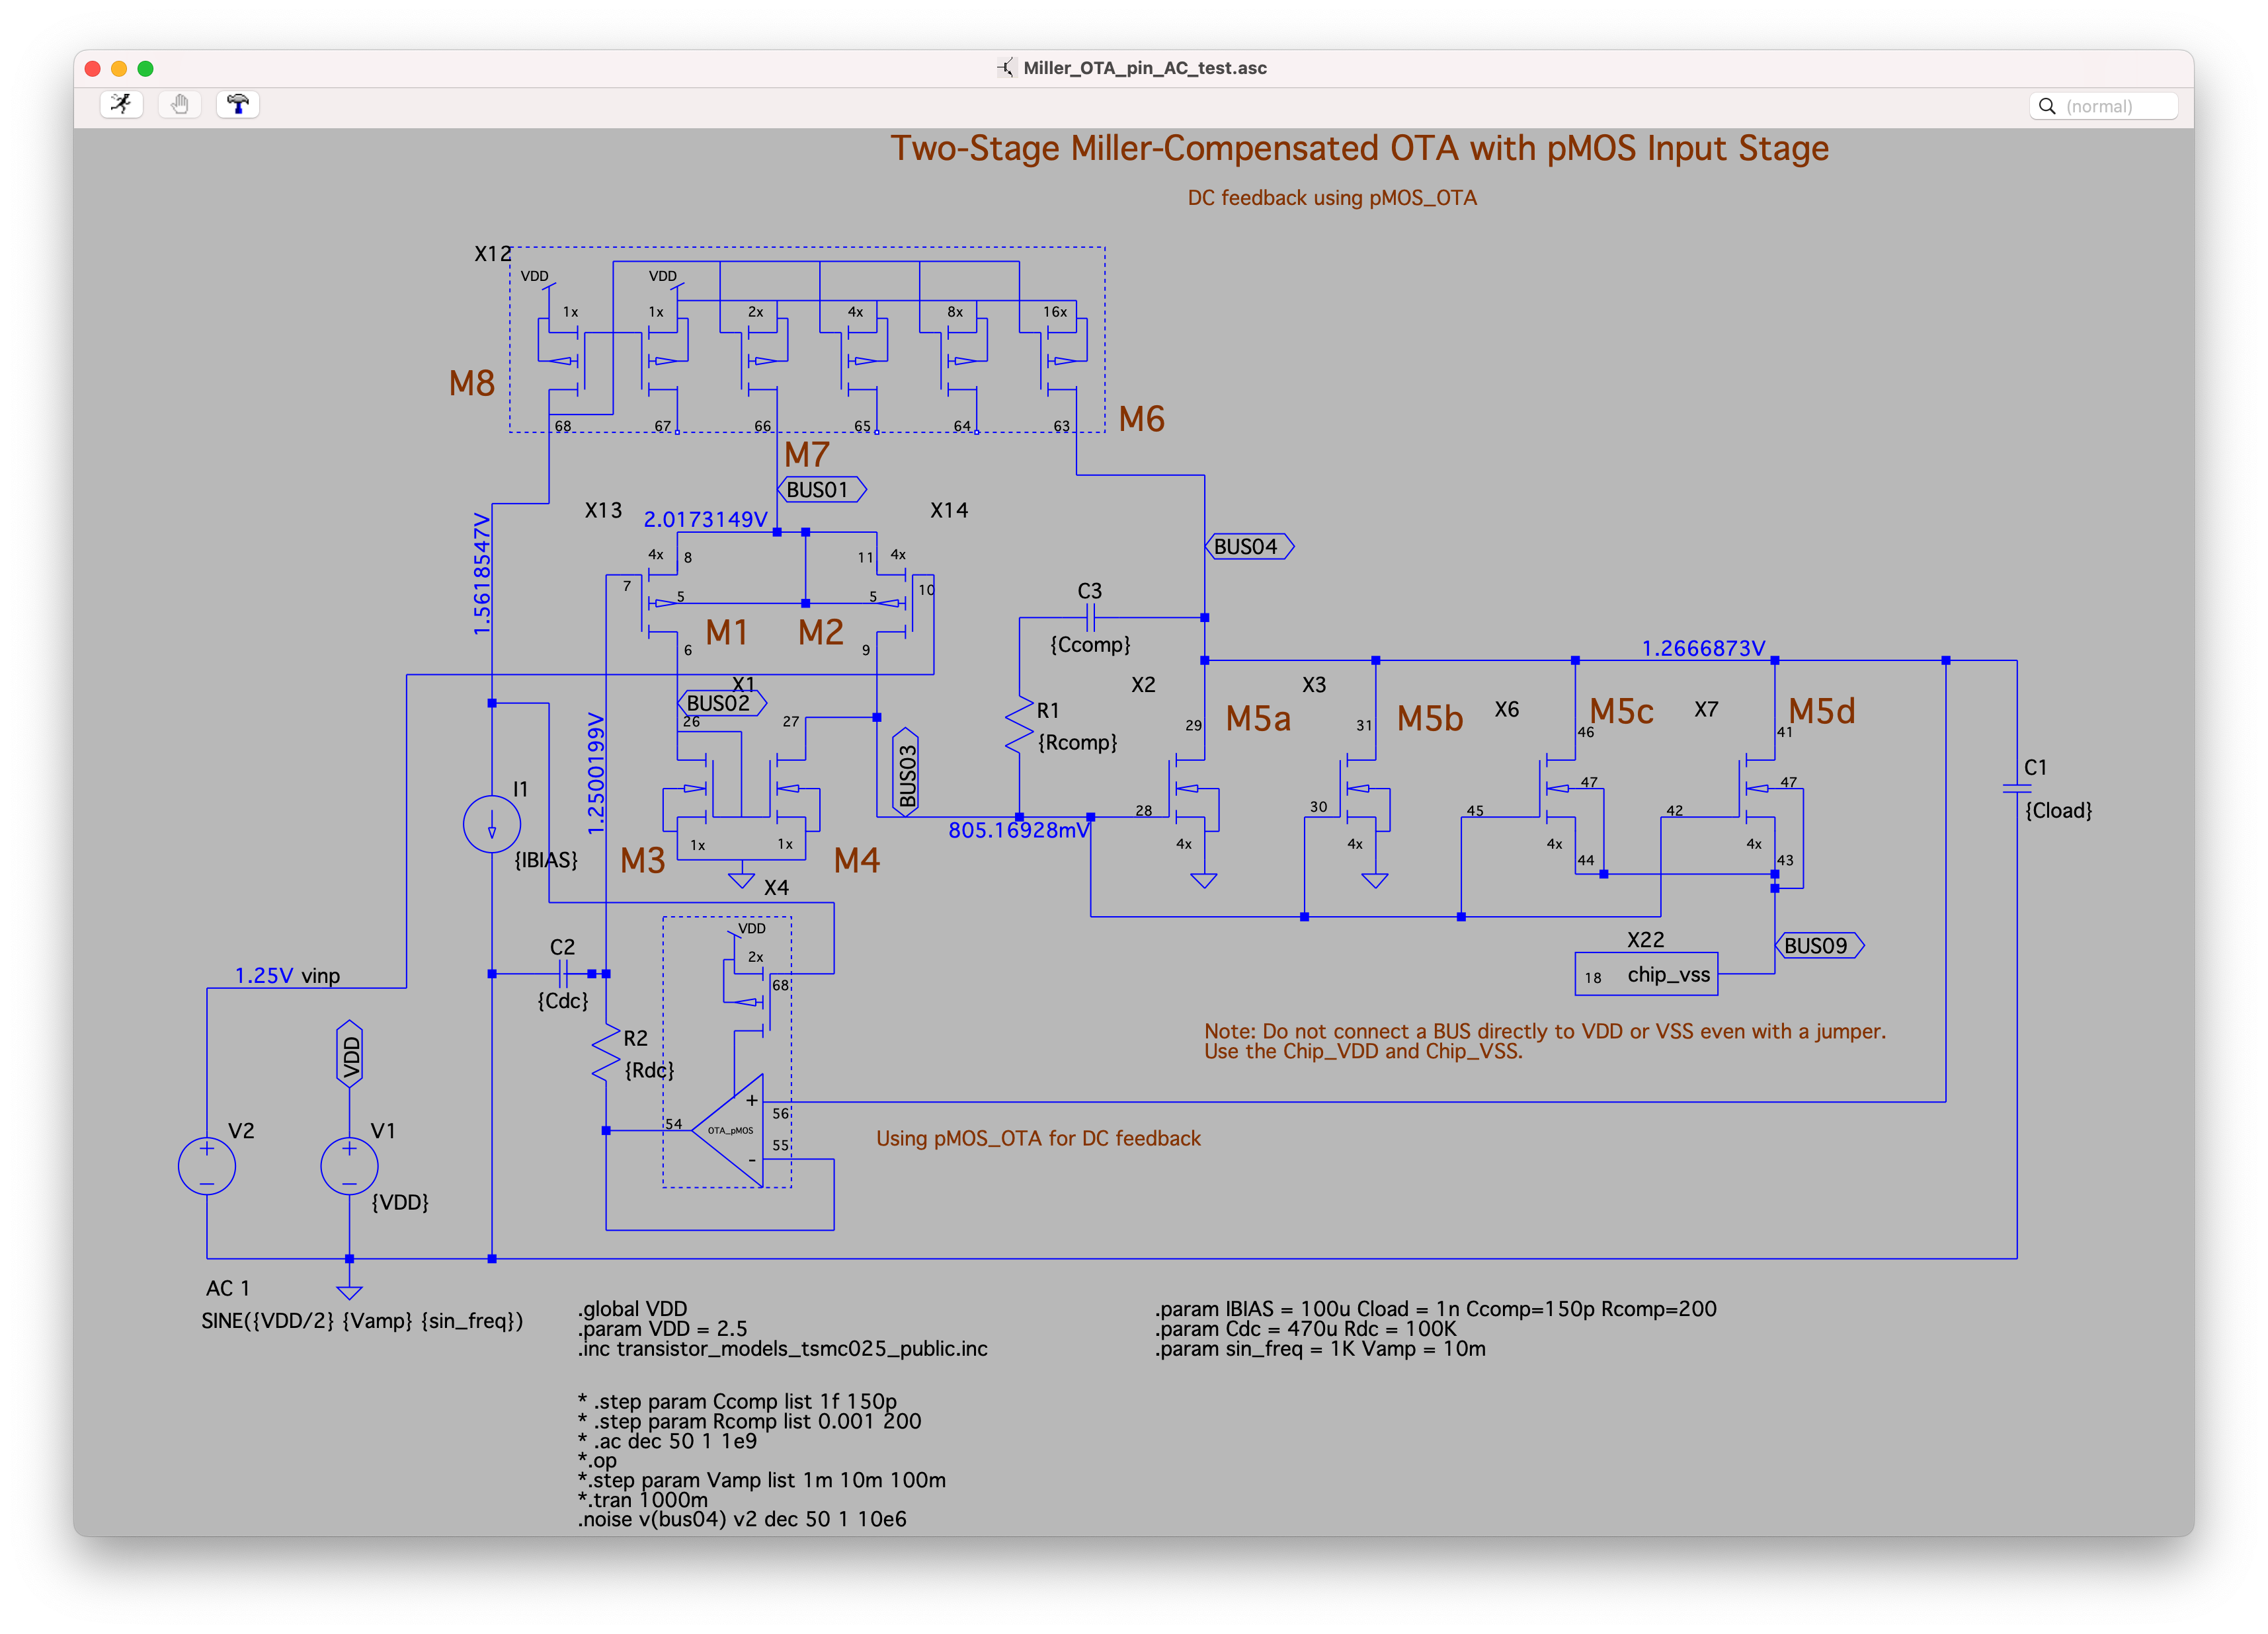Click the Note about BUS and VDD

(x=1545, y=1041)
